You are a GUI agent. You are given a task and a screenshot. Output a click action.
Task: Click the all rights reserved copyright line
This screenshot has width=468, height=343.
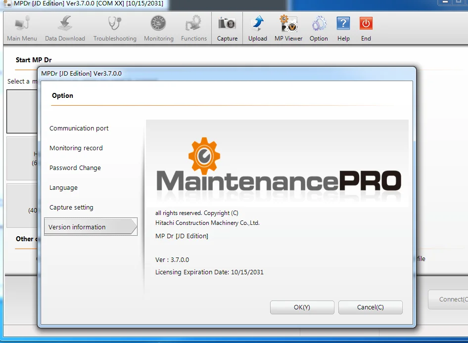[197, 213]
